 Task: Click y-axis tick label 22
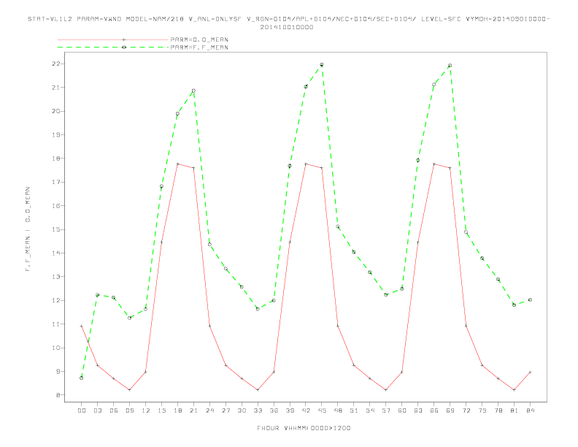(x=56, y=64)
